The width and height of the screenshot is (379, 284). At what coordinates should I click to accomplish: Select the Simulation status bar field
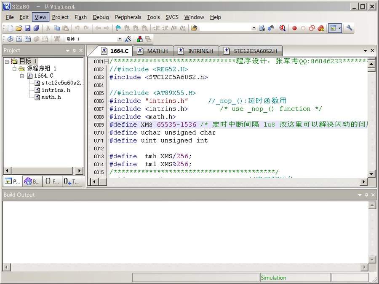[295, 277]
